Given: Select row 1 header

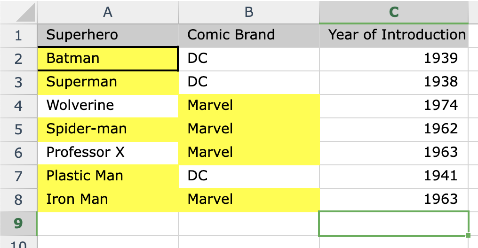Looking at the screenshot, I should [18, 35].
